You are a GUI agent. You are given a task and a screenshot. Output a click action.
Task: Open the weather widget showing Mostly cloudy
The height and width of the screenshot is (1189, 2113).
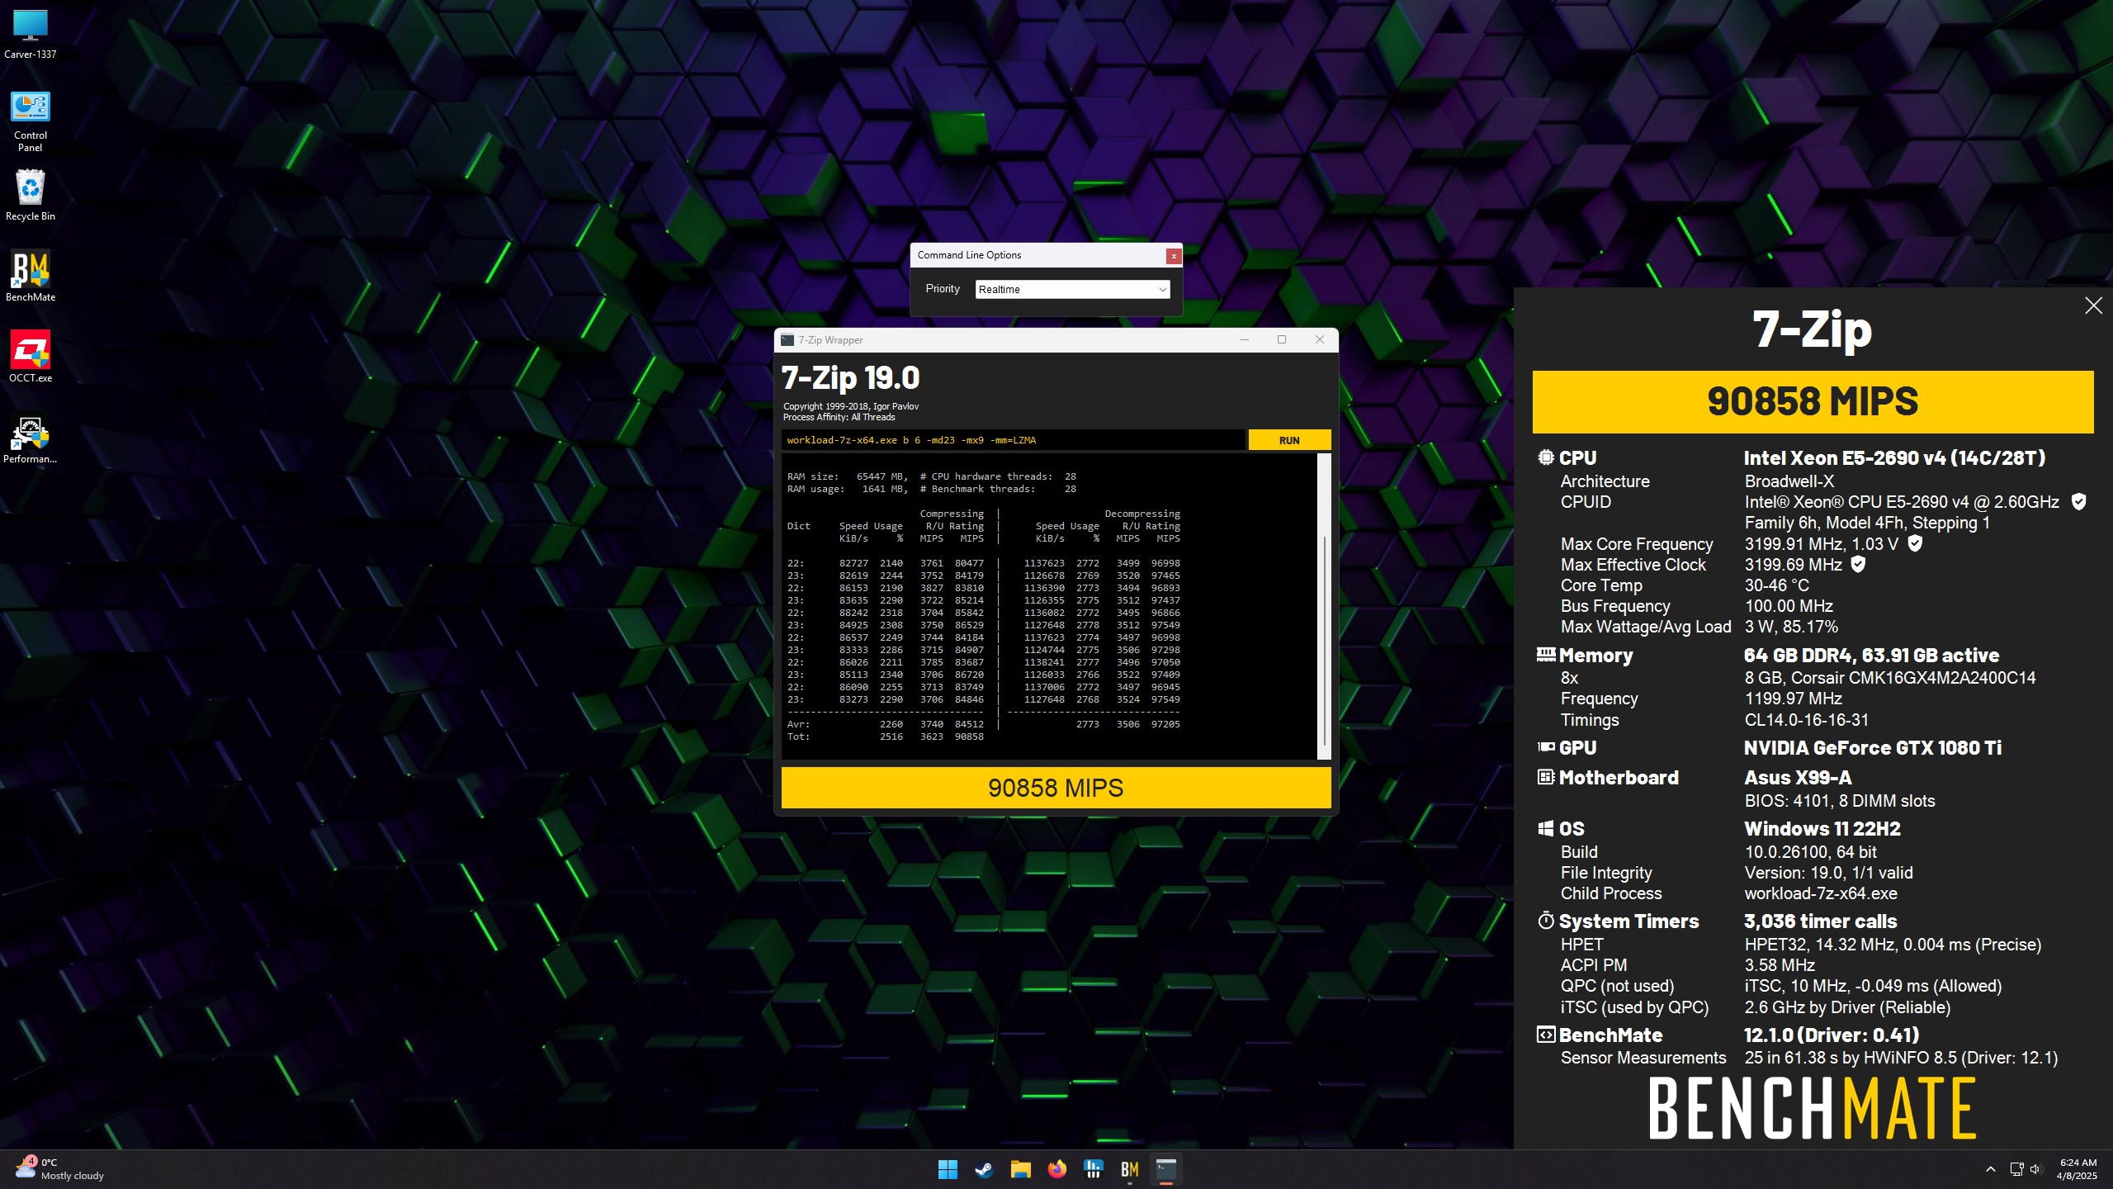(59, 1169)
